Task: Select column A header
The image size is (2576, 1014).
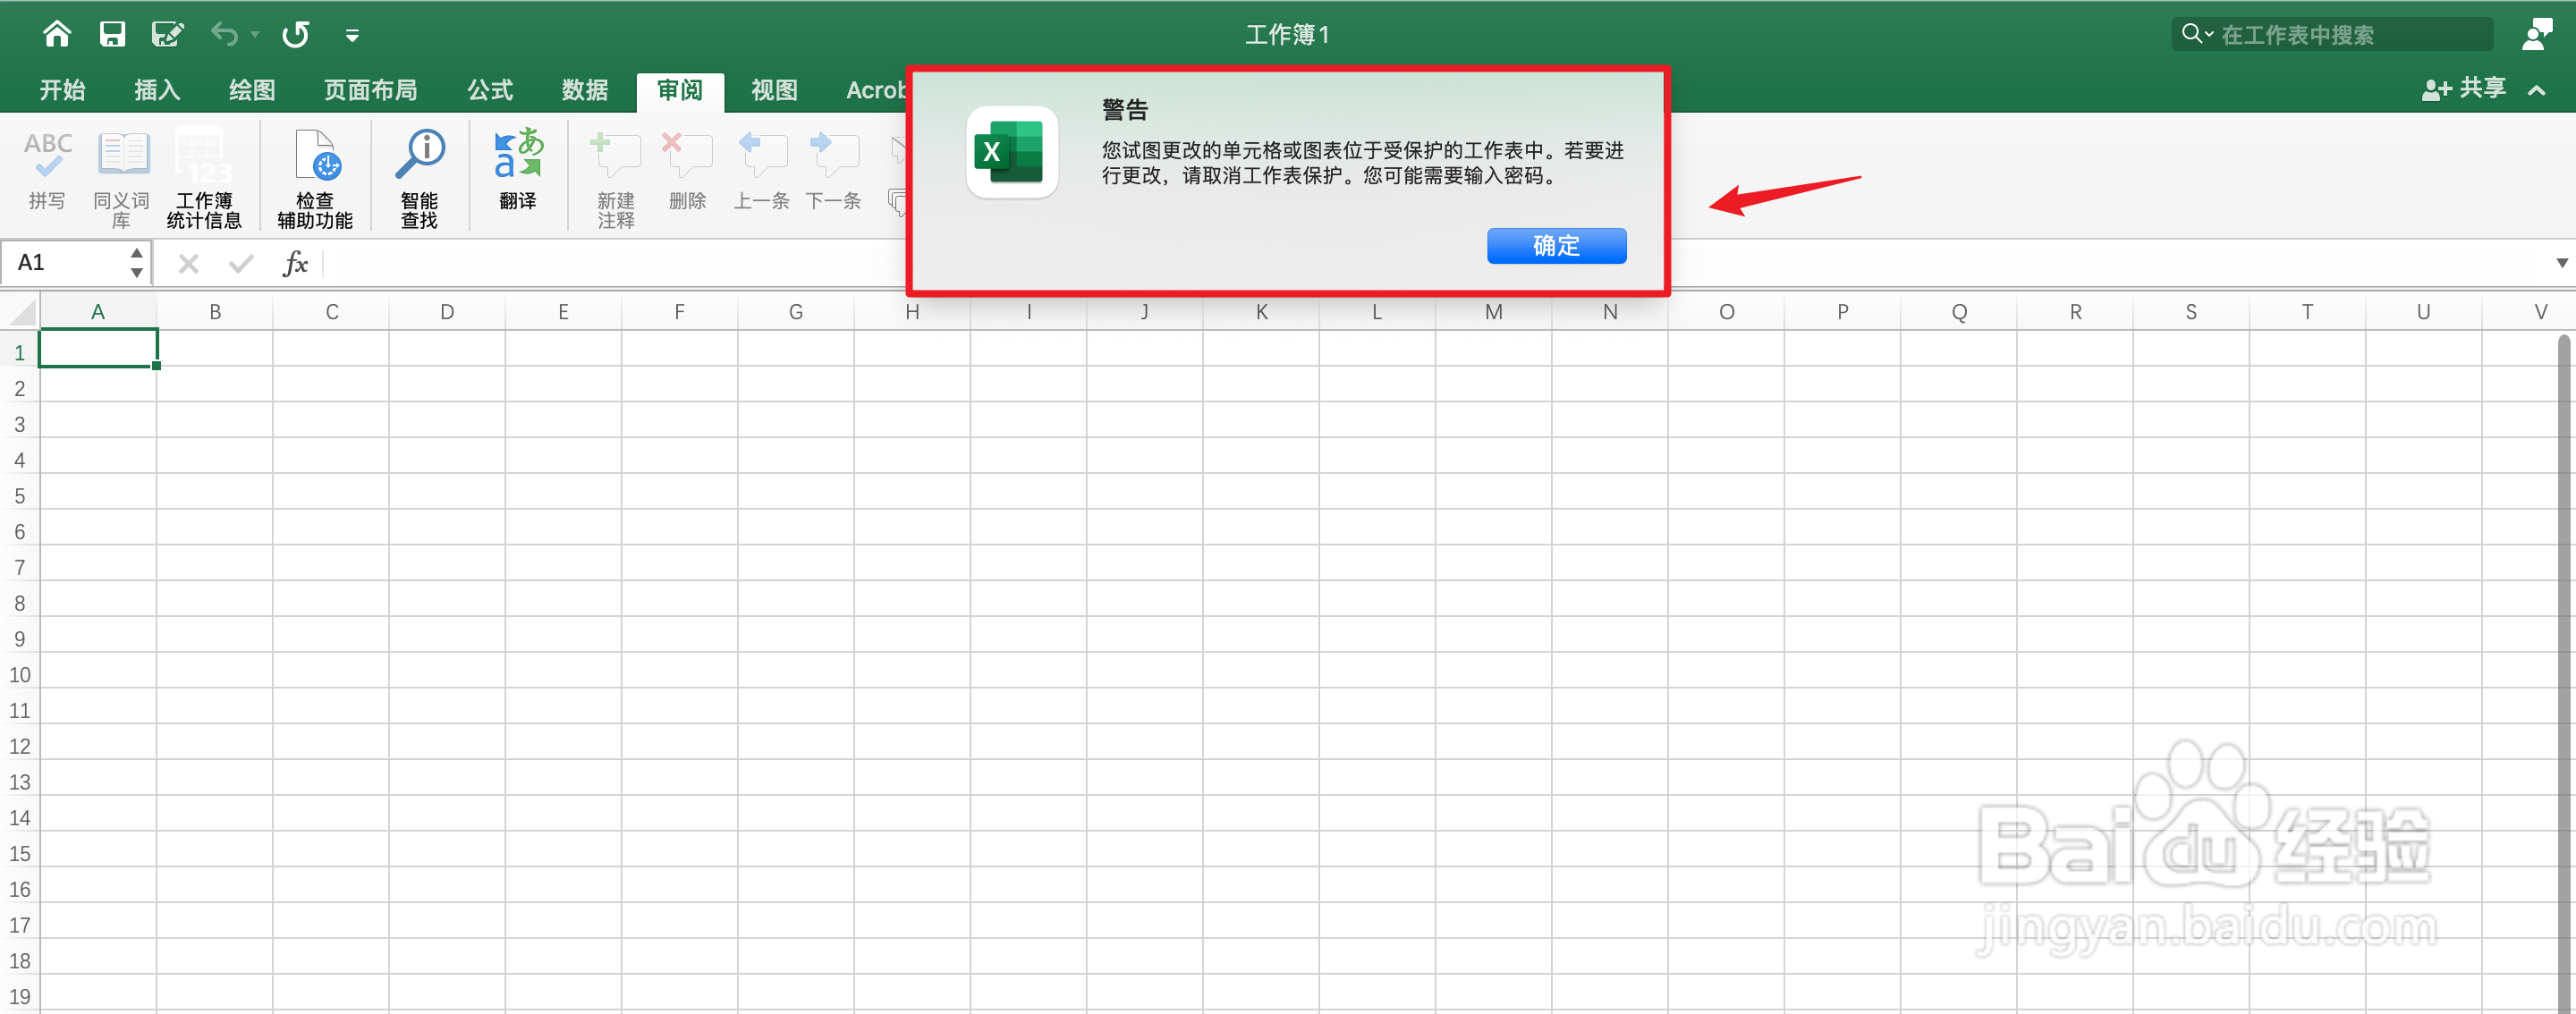Action: click(x=98, y=312)
